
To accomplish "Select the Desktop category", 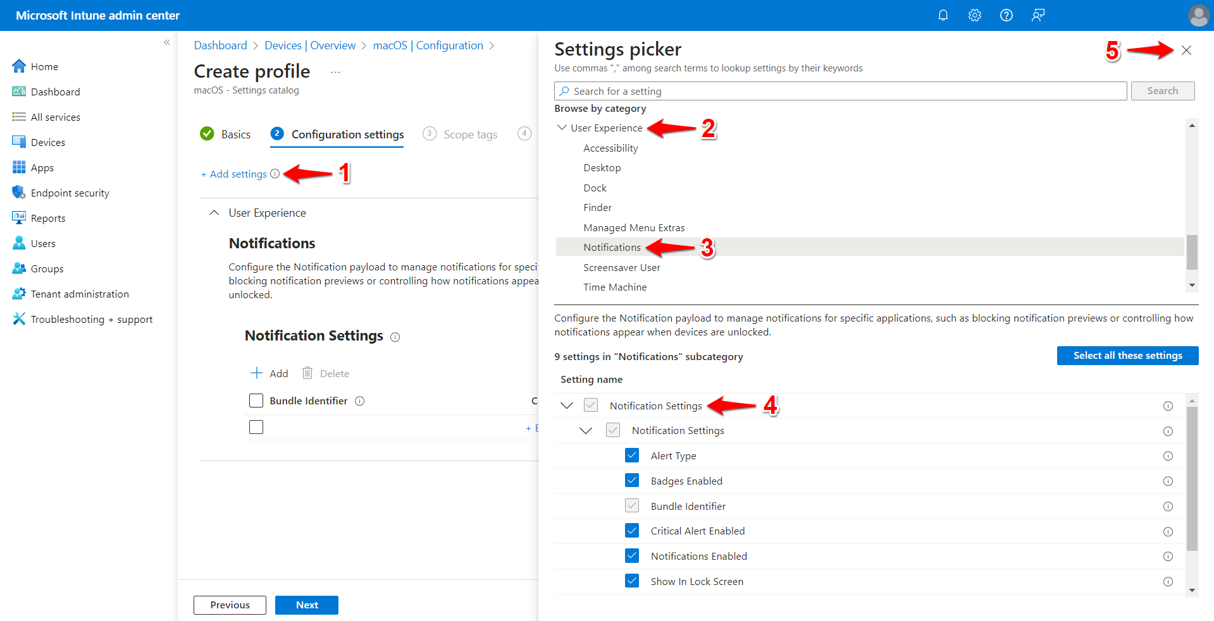I will pos(602,168).
